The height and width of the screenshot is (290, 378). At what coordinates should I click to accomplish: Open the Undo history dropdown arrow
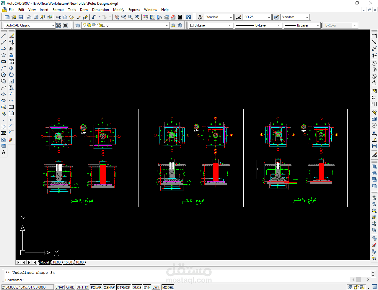(x=99, y=17)
